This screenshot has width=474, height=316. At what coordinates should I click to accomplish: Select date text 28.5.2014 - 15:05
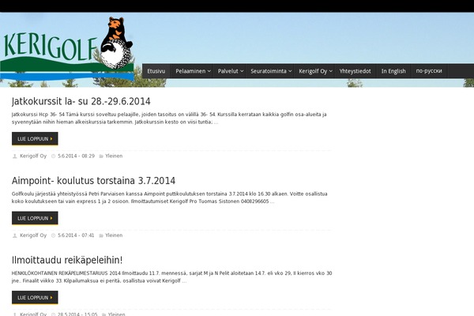(x=77, y=314)
